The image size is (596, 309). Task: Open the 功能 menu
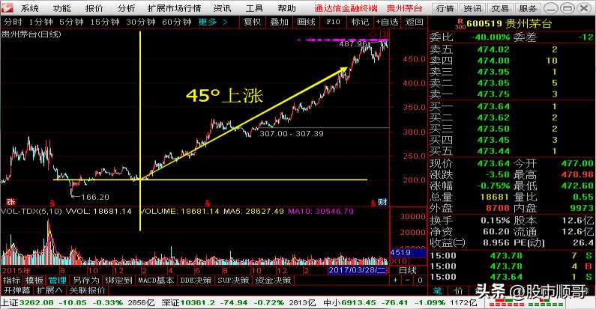click(61, 8)
